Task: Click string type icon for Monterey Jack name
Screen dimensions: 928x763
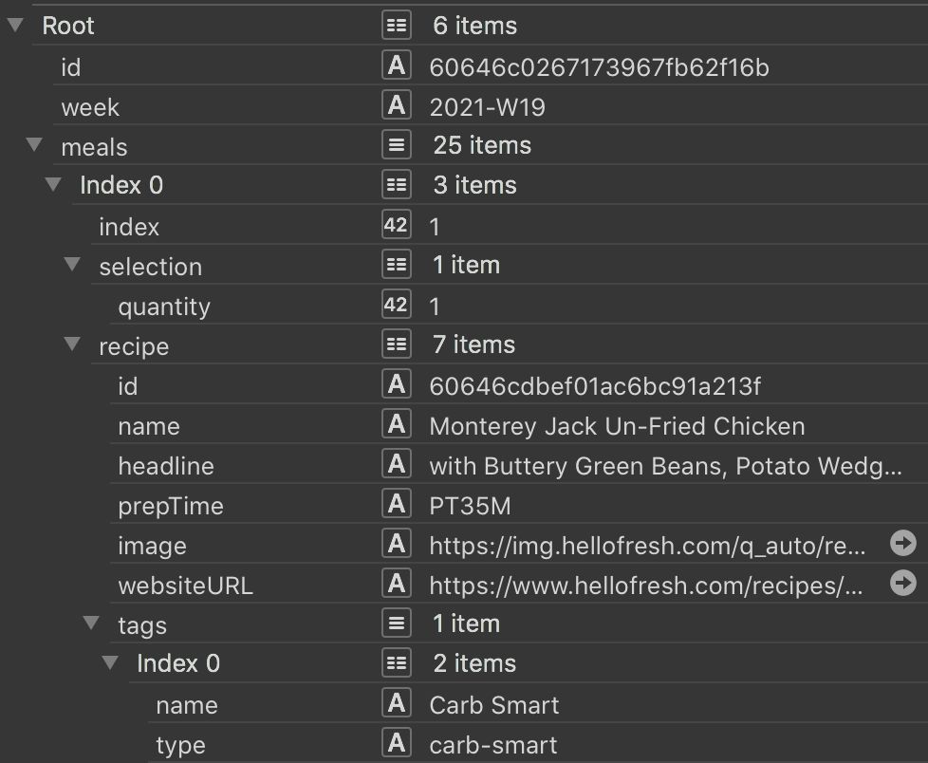Action: pos(396,424)
